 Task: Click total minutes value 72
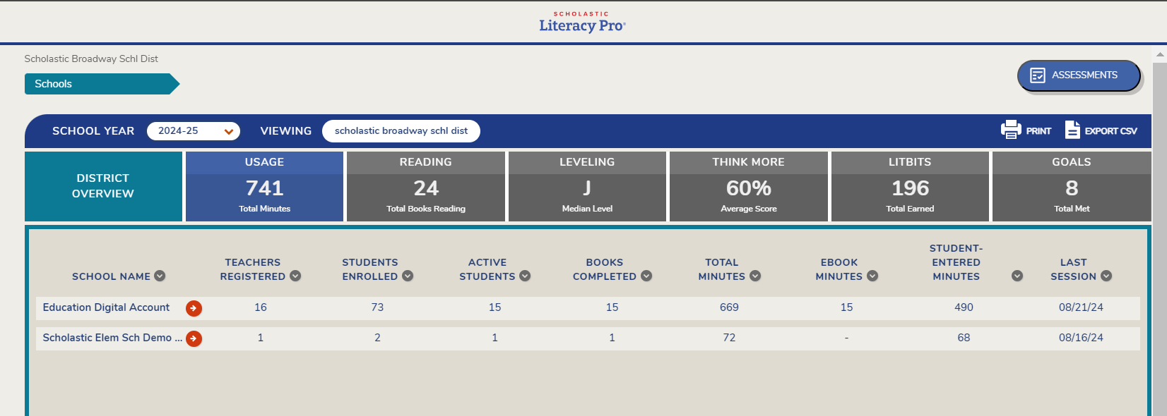[x=729, y=338]
